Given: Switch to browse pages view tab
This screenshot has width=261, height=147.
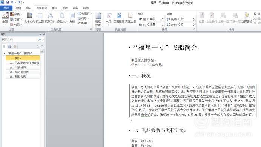Looking at the screenshot, I should tap(9, 46).
